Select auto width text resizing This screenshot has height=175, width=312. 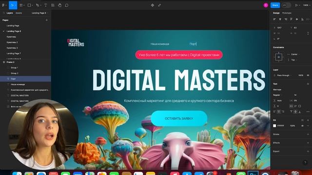tap(291, 106)
